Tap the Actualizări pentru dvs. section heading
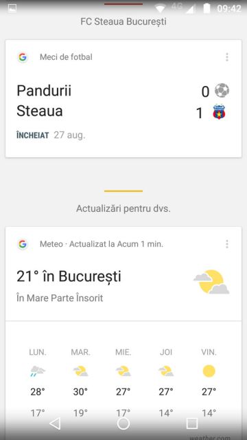 pyautogui.click(x=123, y=208)
